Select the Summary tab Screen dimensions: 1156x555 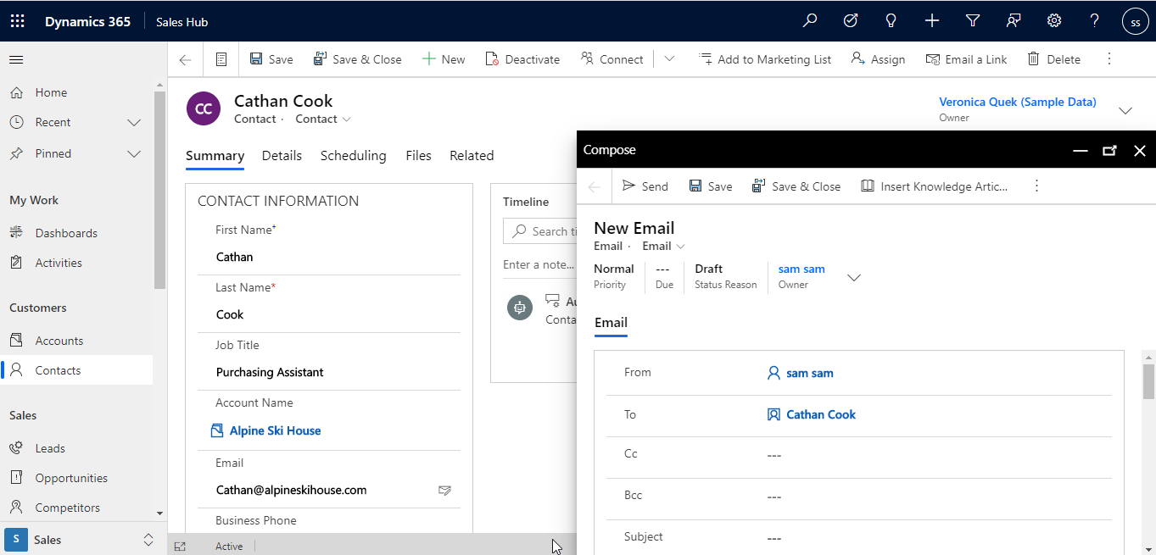tap(215, 156)
